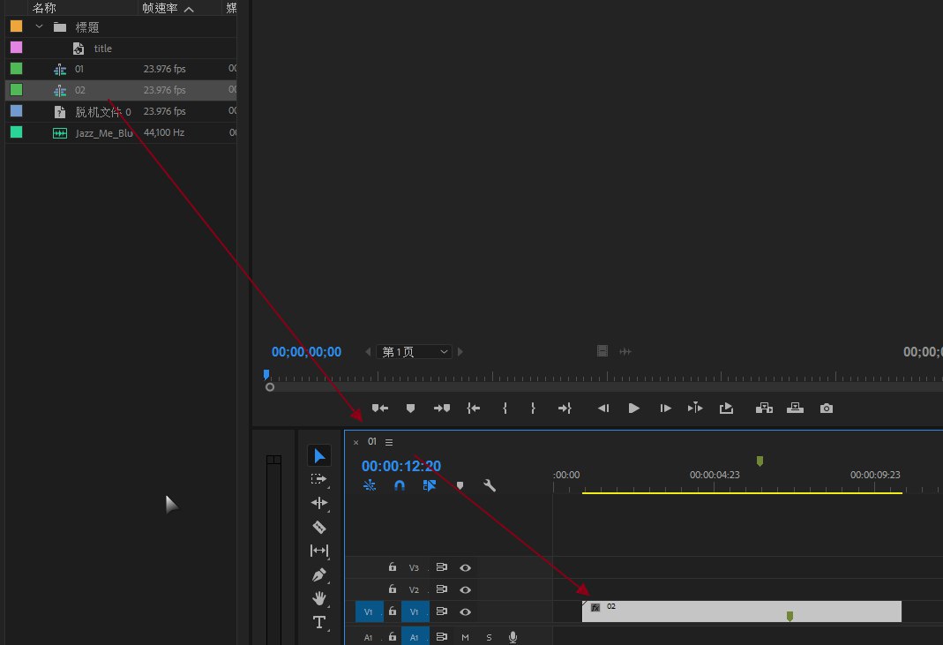The image size is (943, 645).
Task: Select the Type tool
Action: click(x=319, y=622)
